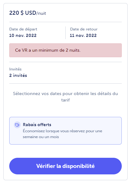Click the red 2-night minimum warning banner

[x=65, y=50]
